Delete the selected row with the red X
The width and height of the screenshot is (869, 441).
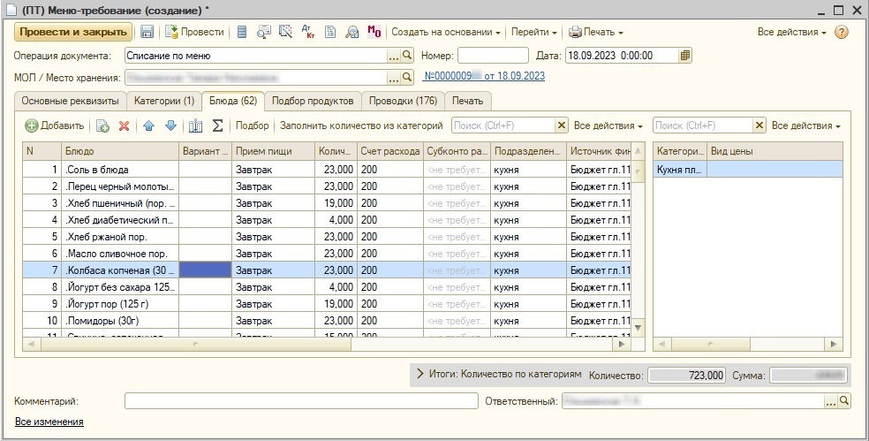[x=125, y=125]
